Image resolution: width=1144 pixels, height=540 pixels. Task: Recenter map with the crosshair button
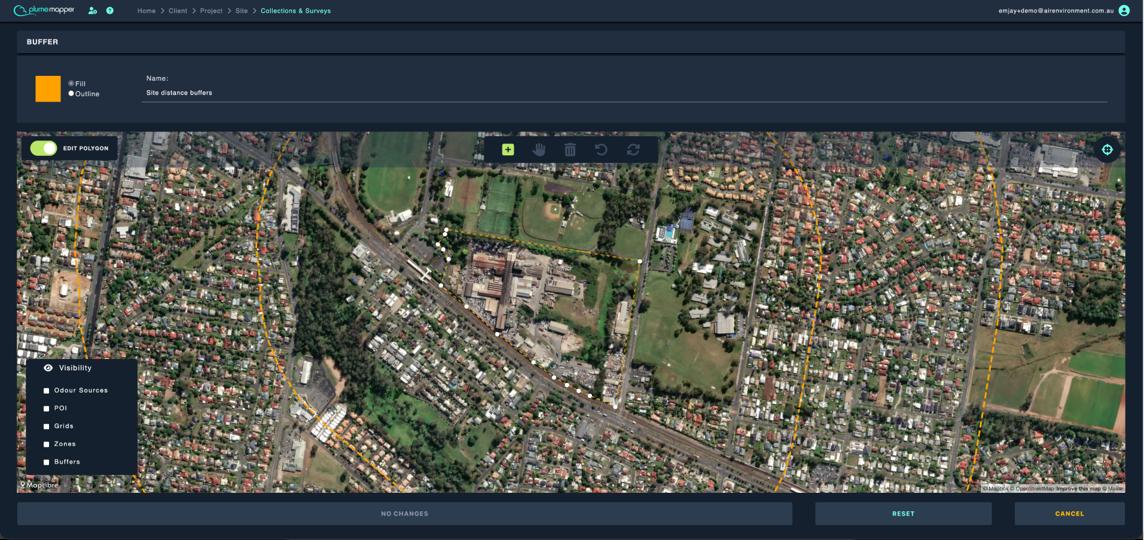[1107, 149]
